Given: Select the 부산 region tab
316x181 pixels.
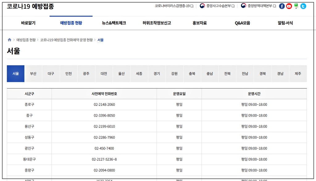Looking at the screenshot, I should pyautogui.click(x=33, y=74).
